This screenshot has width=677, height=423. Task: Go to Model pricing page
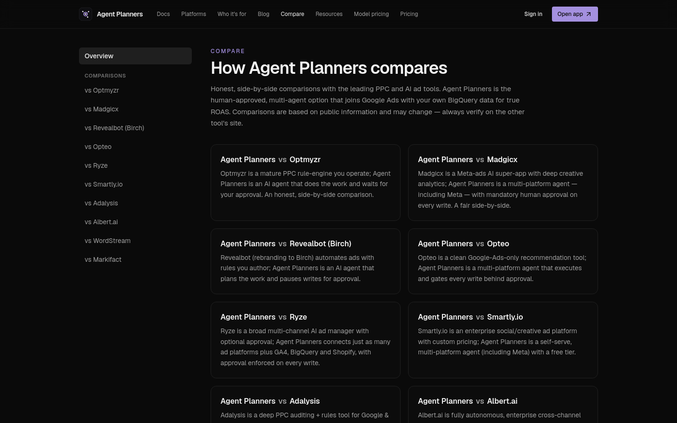(371, 14)
